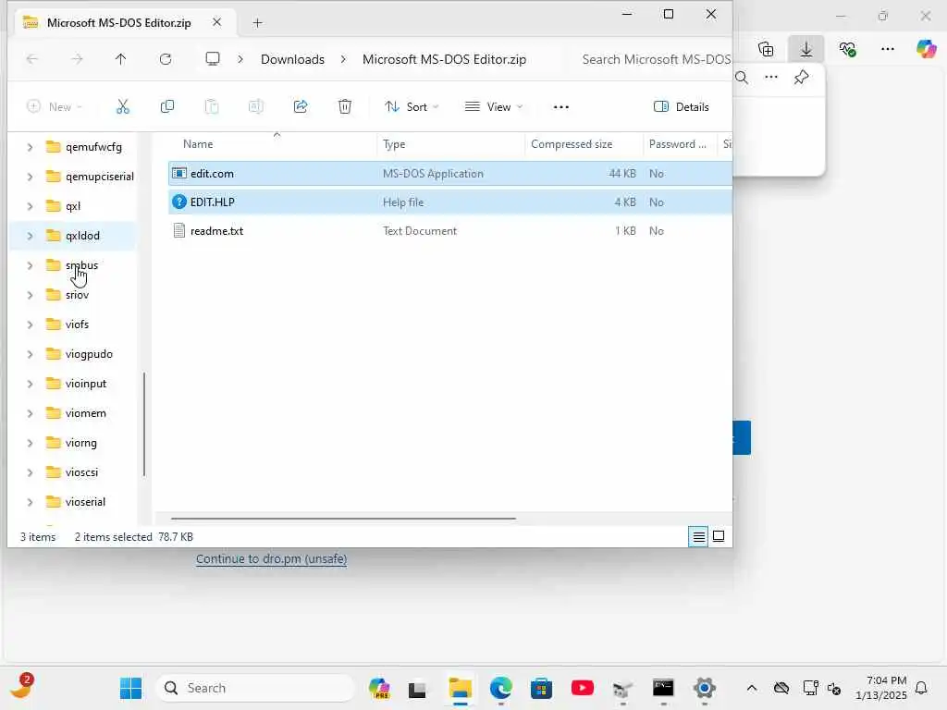Expand the qemupciserial folder

coord(30,177)
